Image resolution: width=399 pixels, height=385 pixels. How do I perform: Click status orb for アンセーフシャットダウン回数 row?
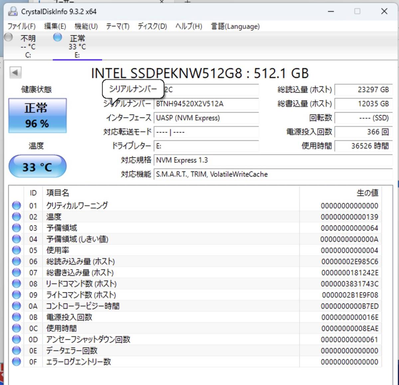[x=16, y=339]
